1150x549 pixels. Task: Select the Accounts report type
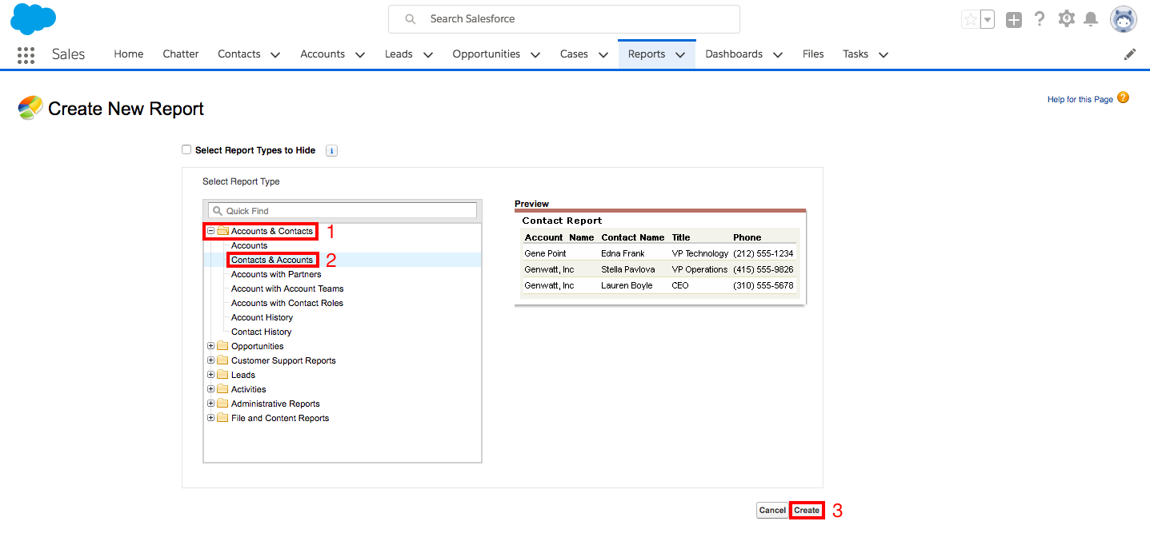[249, 245]
